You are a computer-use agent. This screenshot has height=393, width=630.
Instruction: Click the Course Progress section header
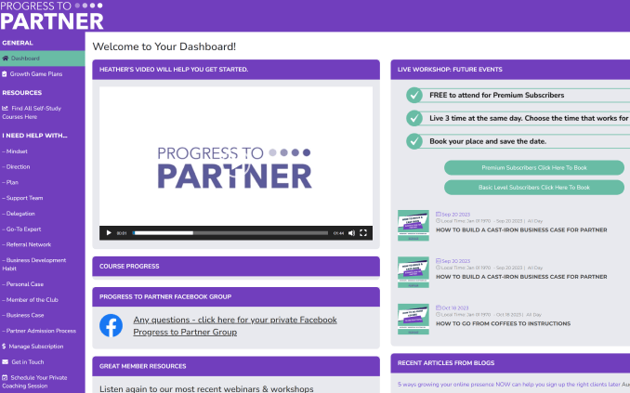(x=236, y=266)
